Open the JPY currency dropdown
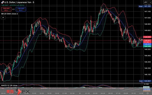This screenshot has width=152, height=95. pyautogui.click(x=147, y=2)
